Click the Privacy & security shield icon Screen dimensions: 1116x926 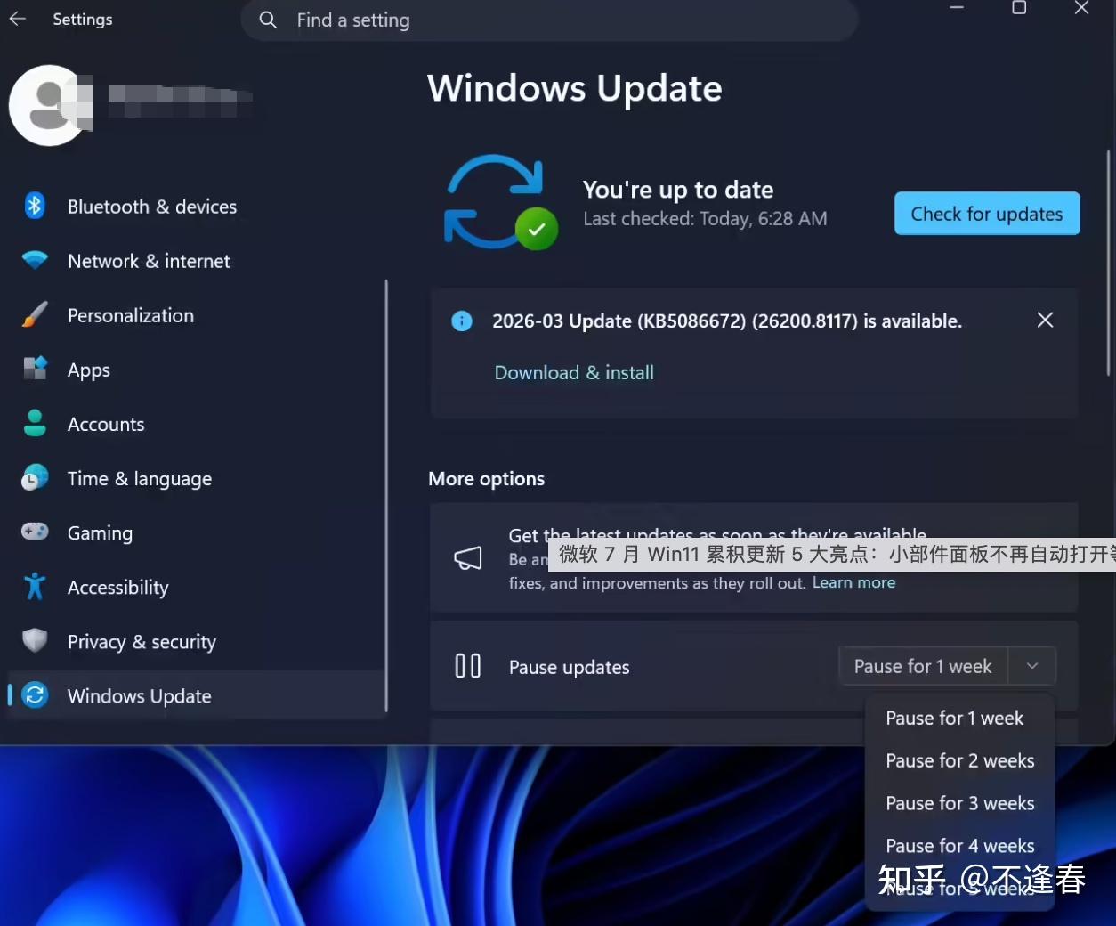[x=35, y=640]
